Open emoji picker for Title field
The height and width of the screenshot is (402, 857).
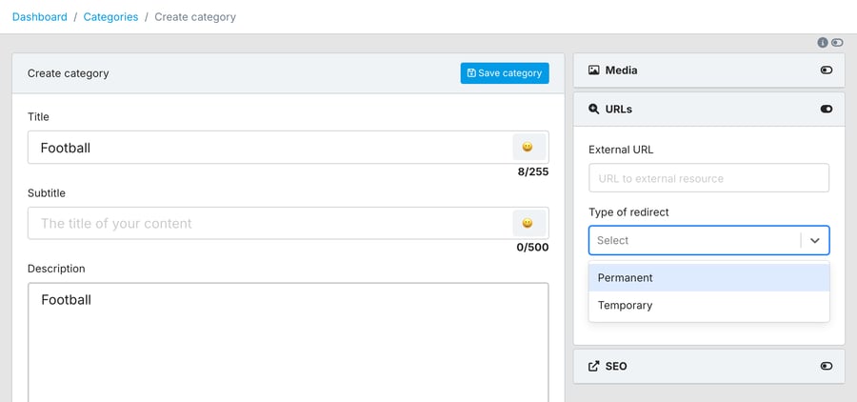pyautogui.click(x=528, y=147)
